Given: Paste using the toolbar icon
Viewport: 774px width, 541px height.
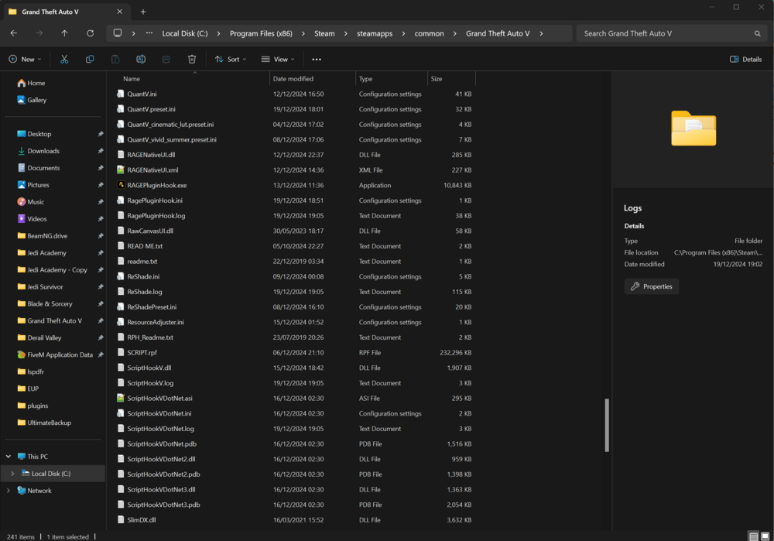Looking at the screenshot, I should coord(115,59).
